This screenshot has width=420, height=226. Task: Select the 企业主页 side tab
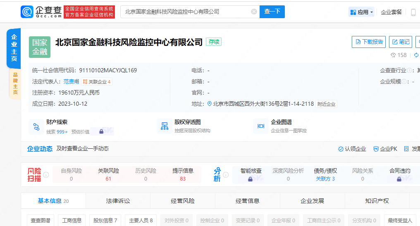14,48
